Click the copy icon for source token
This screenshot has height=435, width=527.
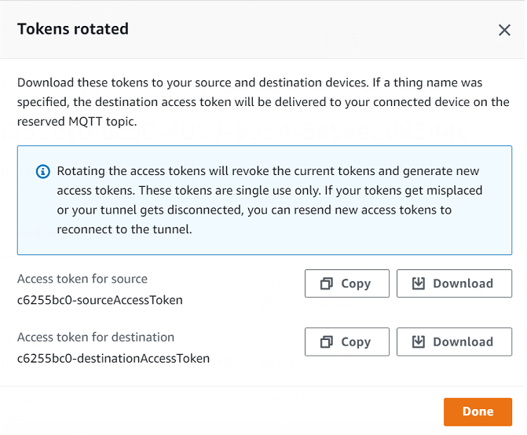[x=327, y=283]
